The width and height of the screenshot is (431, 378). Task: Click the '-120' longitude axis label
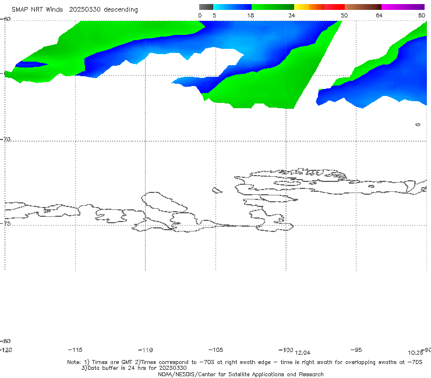click(x=6, y=350)
